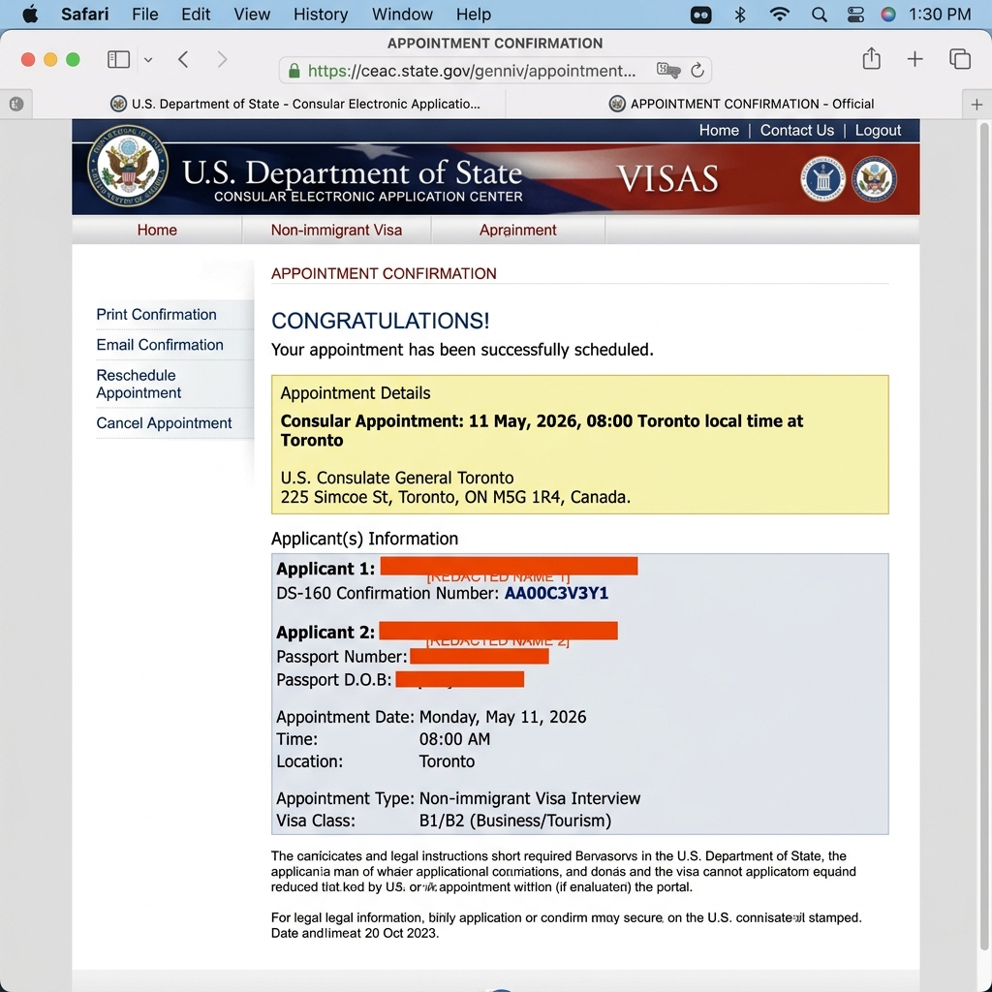992x992 pixels.
Task: Click the blue building seal icon
Action: tap(822, 179)
